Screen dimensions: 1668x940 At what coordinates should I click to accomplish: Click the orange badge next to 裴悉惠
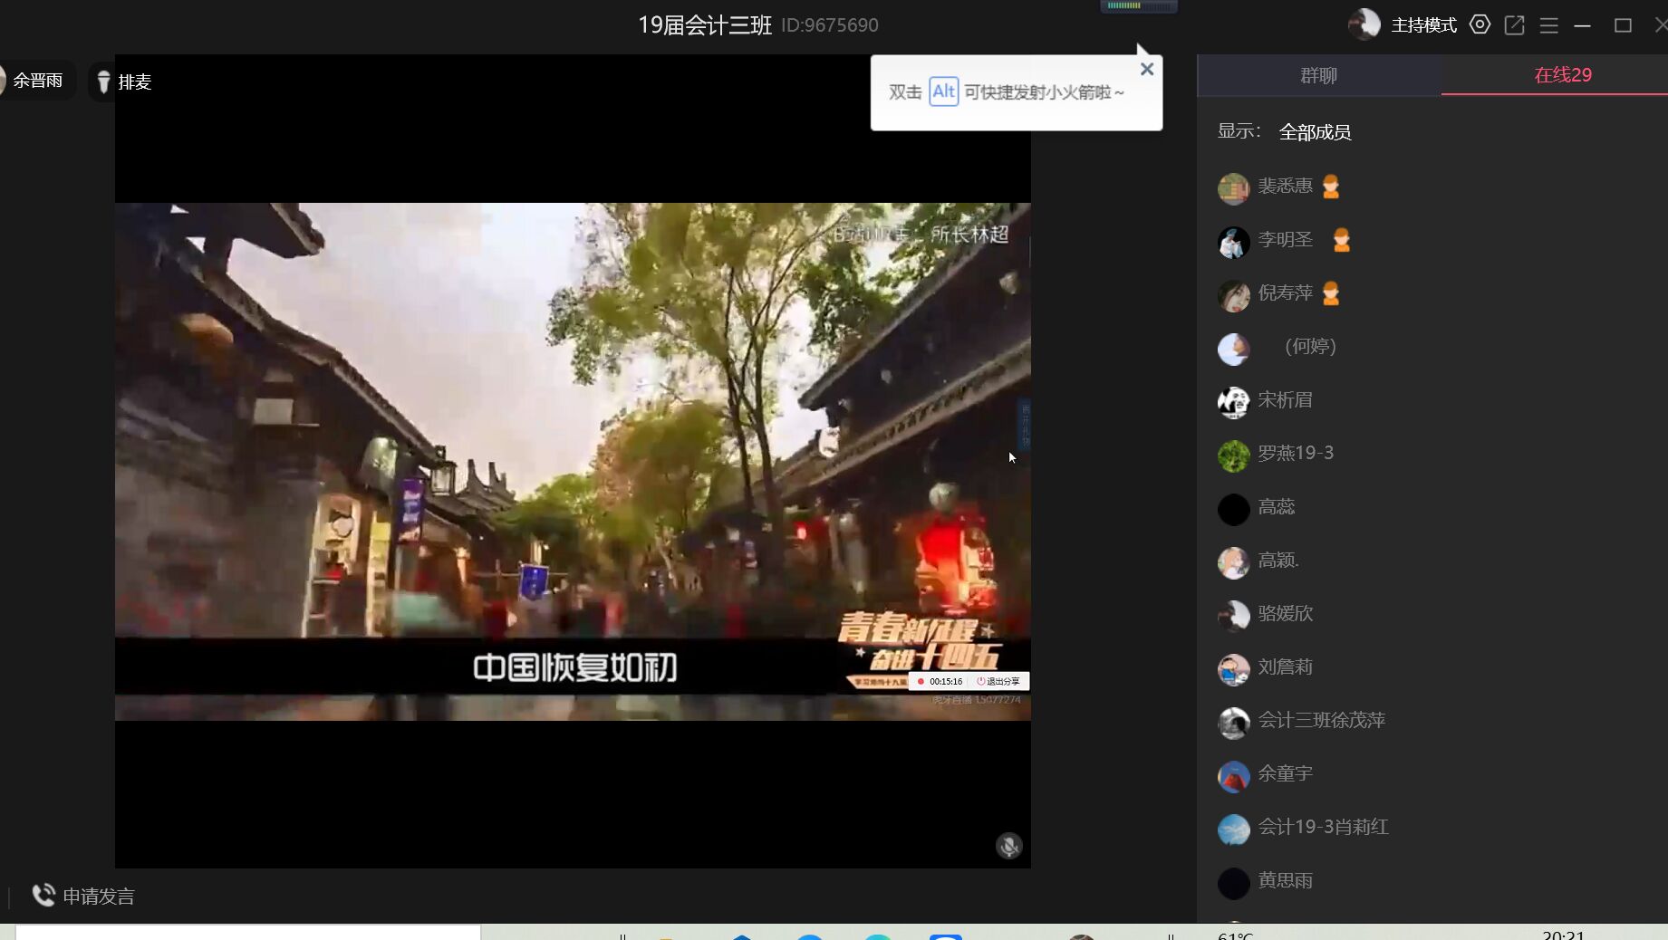1330,187
